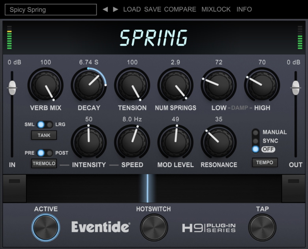Click the IN level slider handle
Viewport: 308px width, 249px height.
coord(12,88)
